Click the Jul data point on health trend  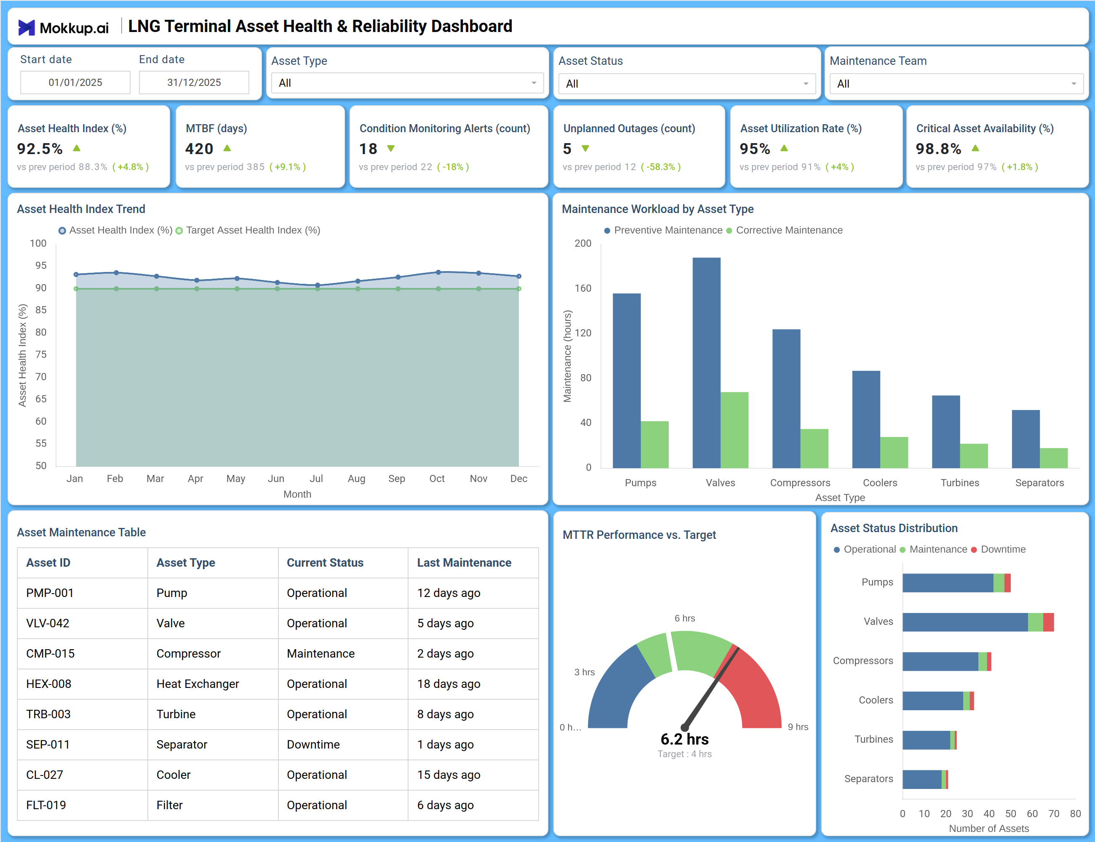tap(318, 285)
